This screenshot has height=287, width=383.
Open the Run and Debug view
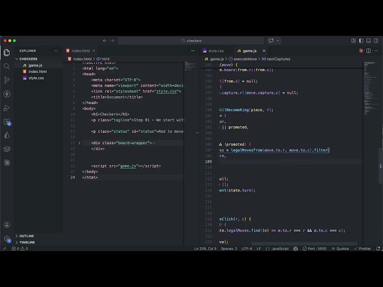pos(7,108)
